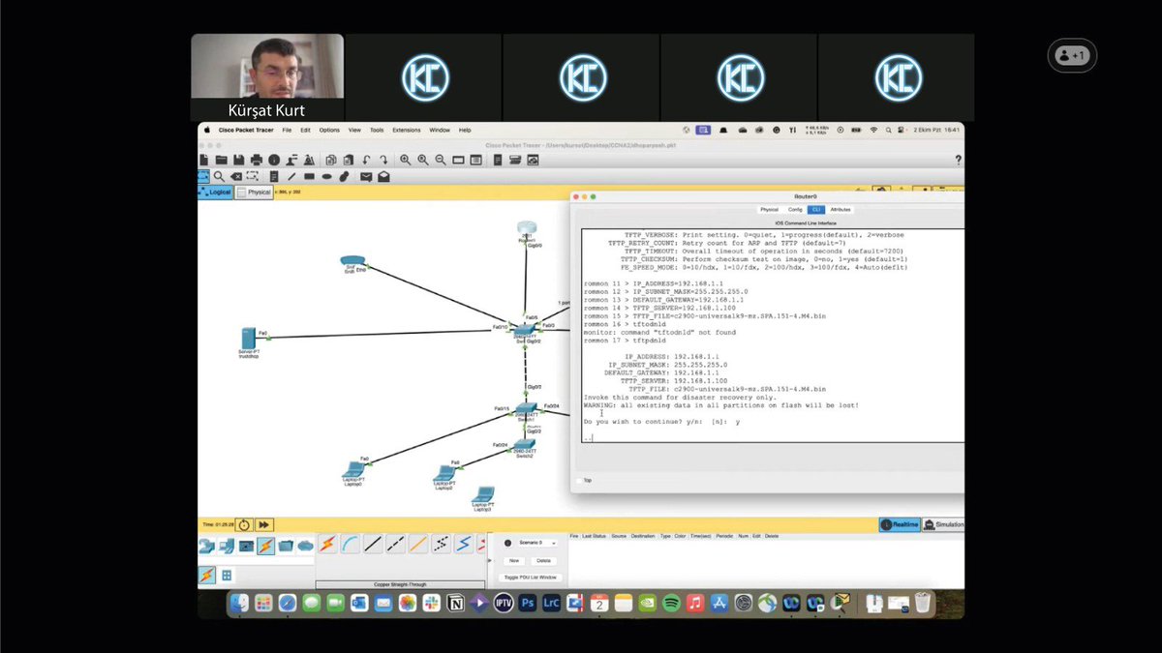The height and width of the screenshot is (653, 1162).
Task: Click the Print icon in the toolbar
Action: (257, 160)
